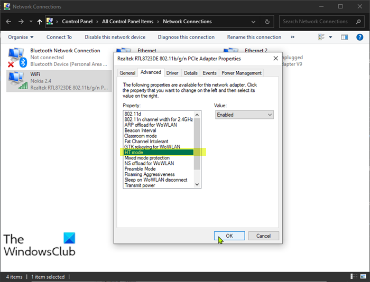Image resolution: width=370 pixels, height=282 pixels.
Task: Switch to the Events tab
Action: (209, 73)
